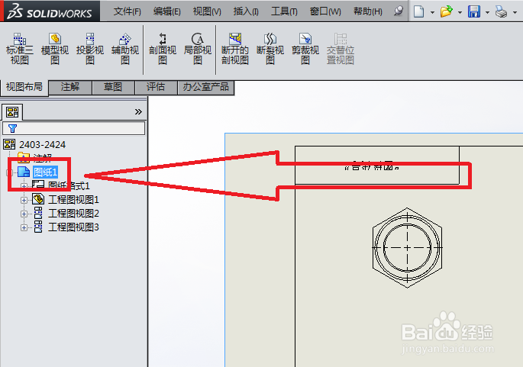The height and width of the screenshot is (367, 523).
Task: Expand the 图纸格式1 tree node
Action: 24,186
